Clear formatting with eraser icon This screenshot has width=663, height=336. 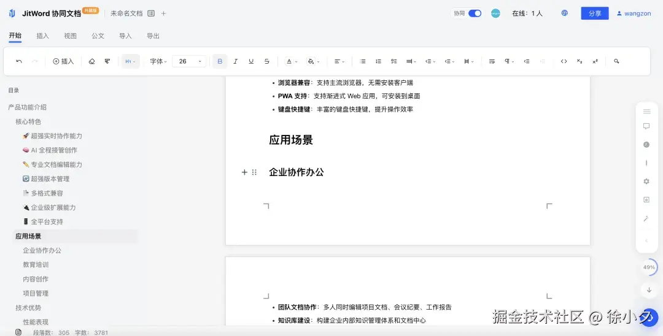click(91, 61)
